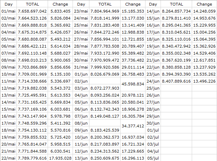
Task: Click change value 14.953.676
Action: click(204, 18)
